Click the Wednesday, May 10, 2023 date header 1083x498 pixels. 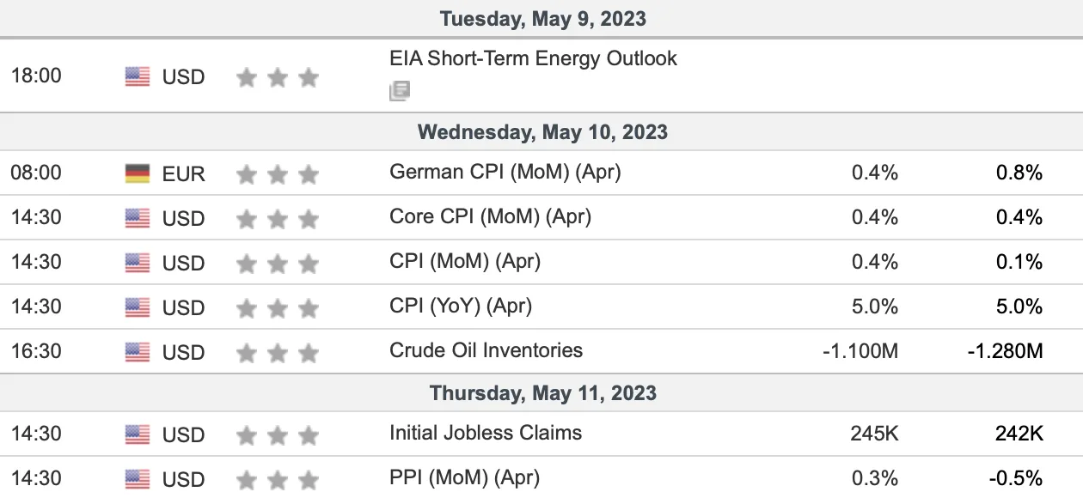pyautogui.click(x=542, y=132)
